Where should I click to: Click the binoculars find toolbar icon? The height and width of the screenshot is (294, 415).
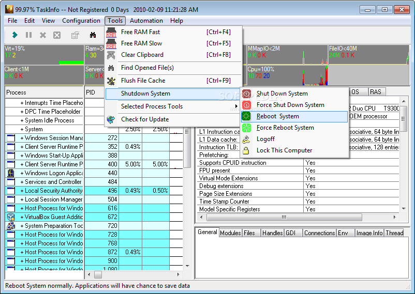click(93, 35)
